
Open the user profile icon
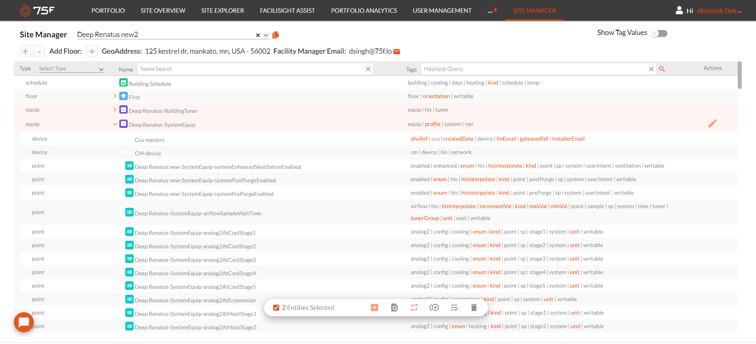[x=679, y=10]
